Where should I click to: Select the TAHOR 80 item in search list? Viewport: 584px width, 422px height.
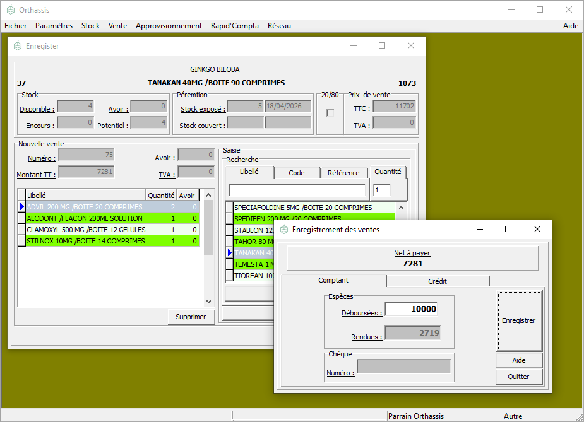(254, 242)
